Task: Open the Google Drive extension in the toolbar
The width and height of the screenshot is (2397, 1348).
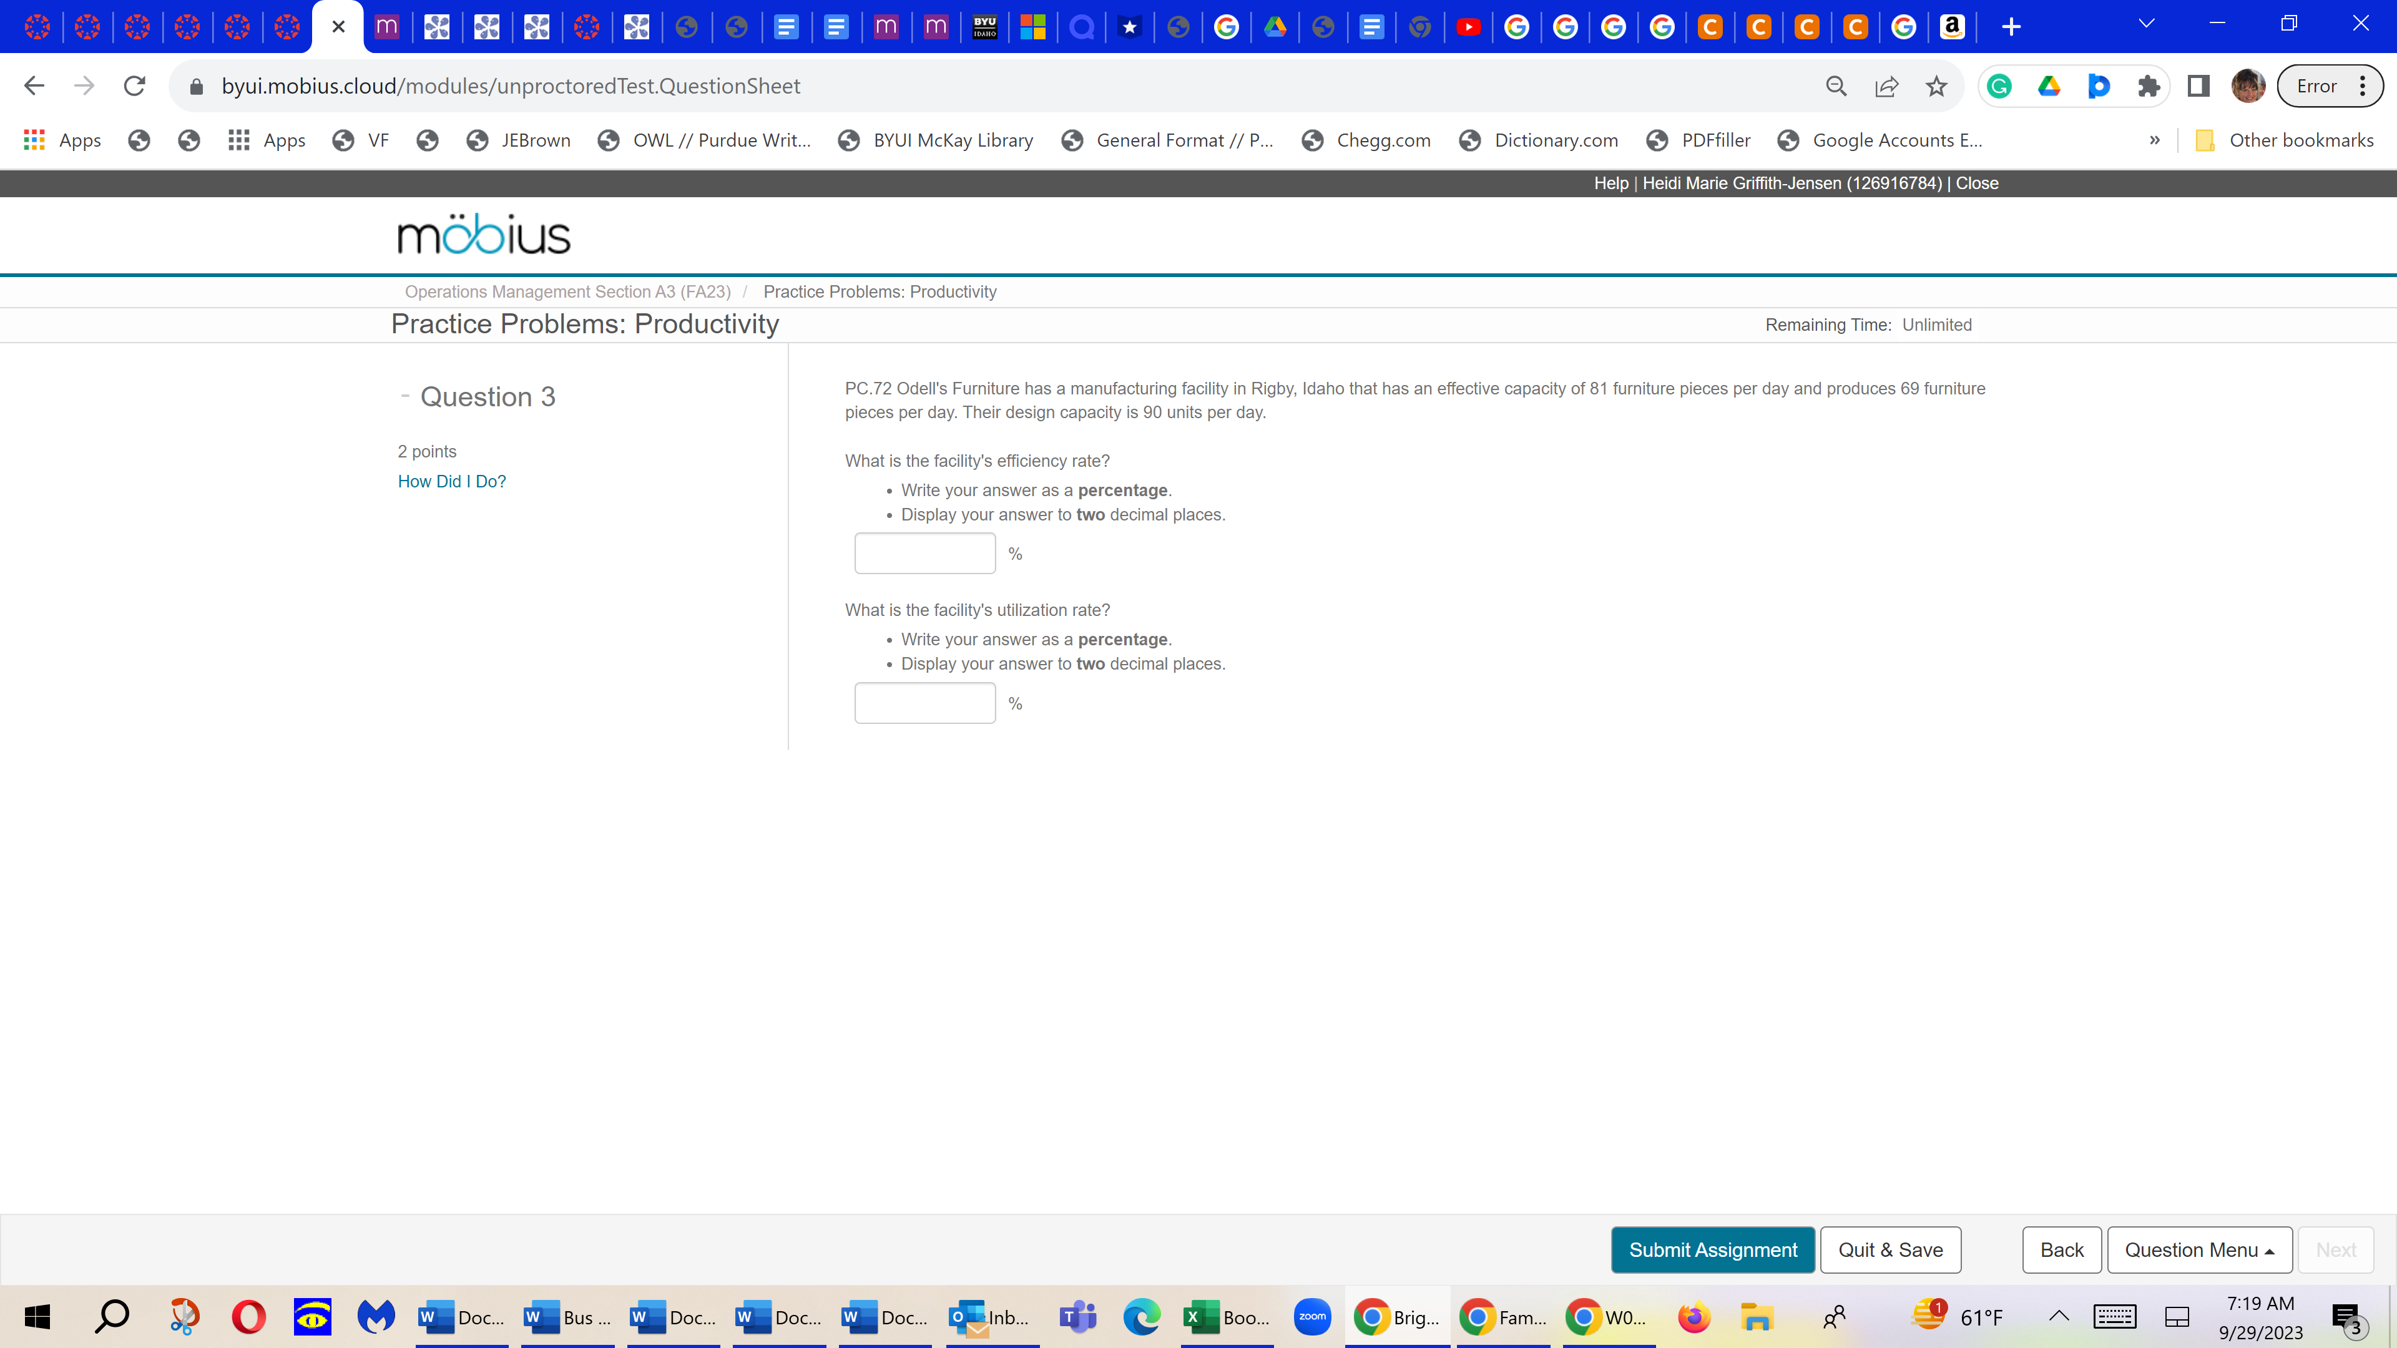Action: pos(2048,85)
